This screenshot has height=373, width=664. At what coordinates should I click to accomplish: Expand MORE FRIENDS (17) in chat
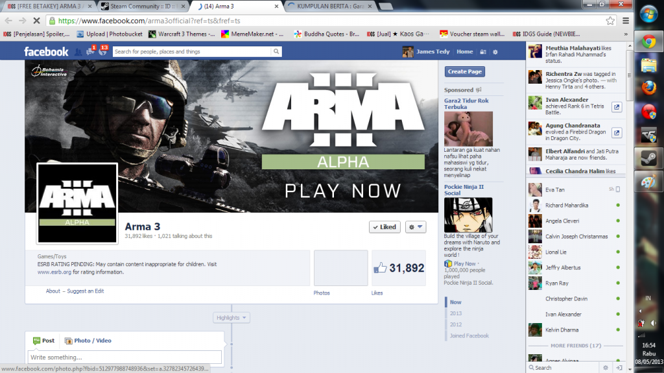(576, 346)
